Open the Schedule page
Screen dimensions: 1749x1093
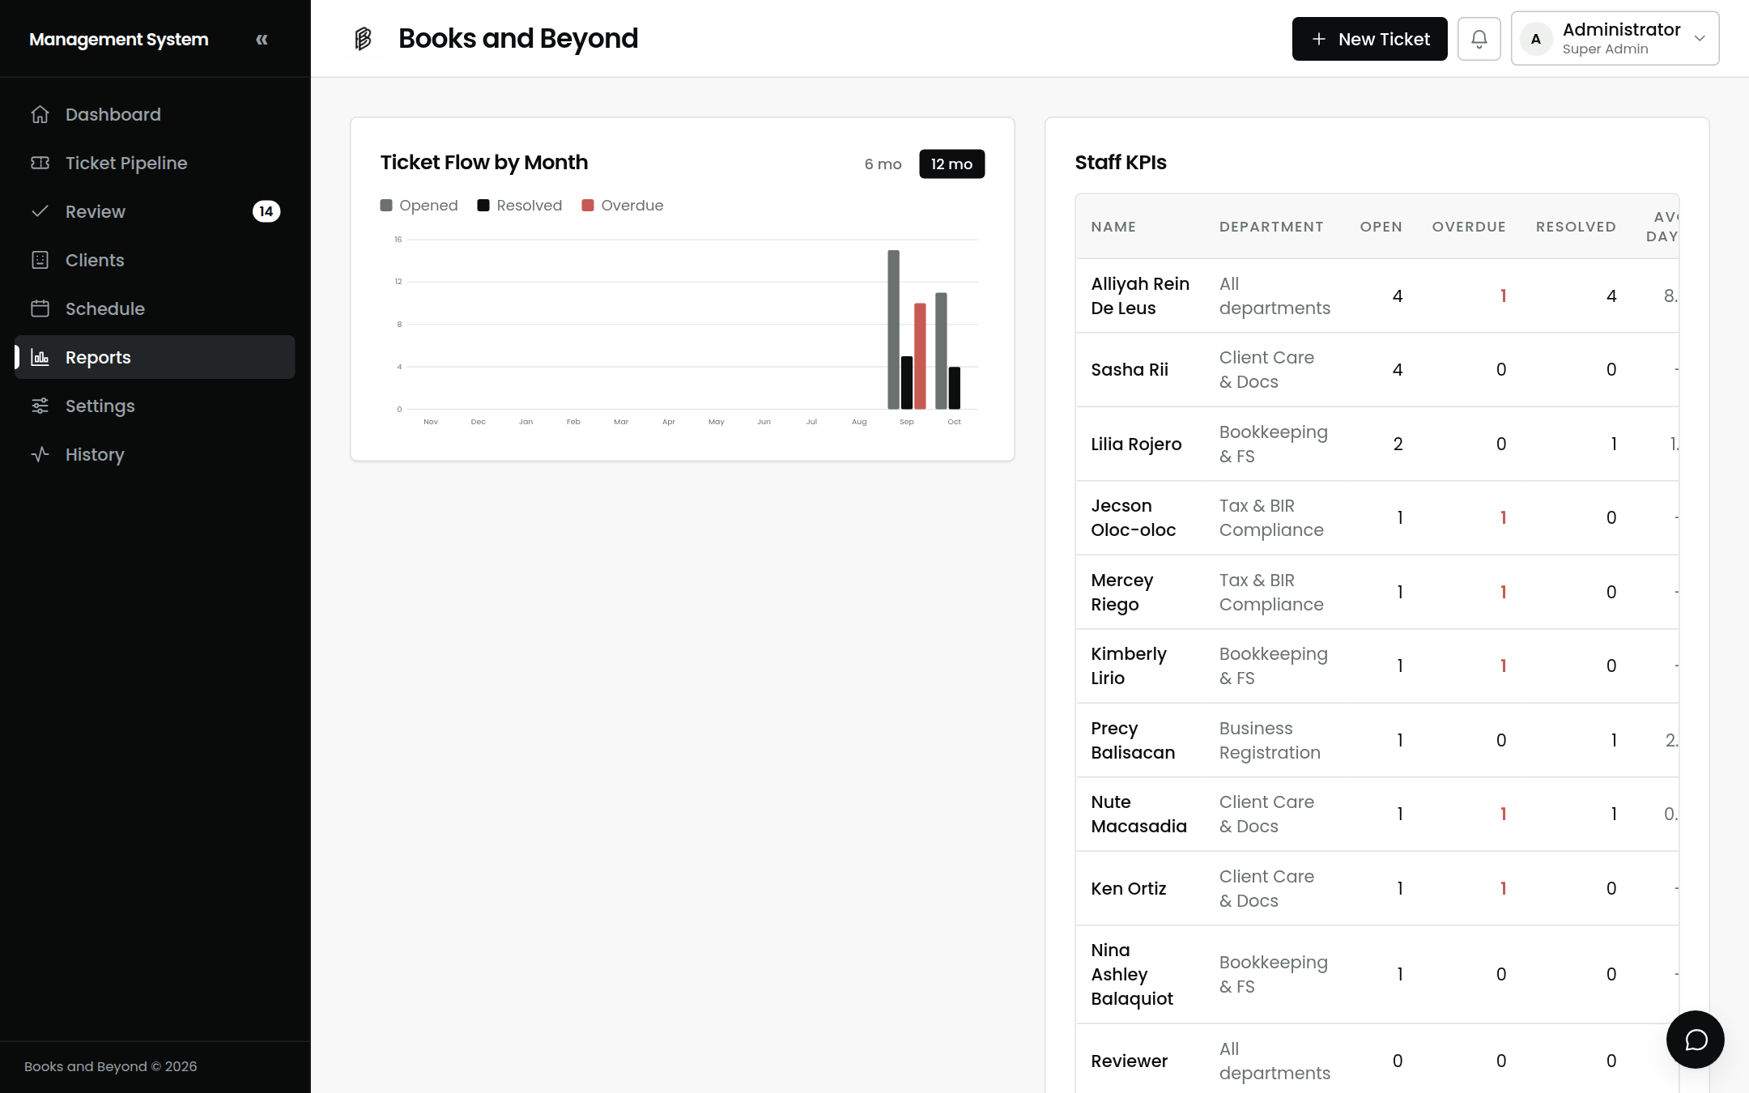155,308
